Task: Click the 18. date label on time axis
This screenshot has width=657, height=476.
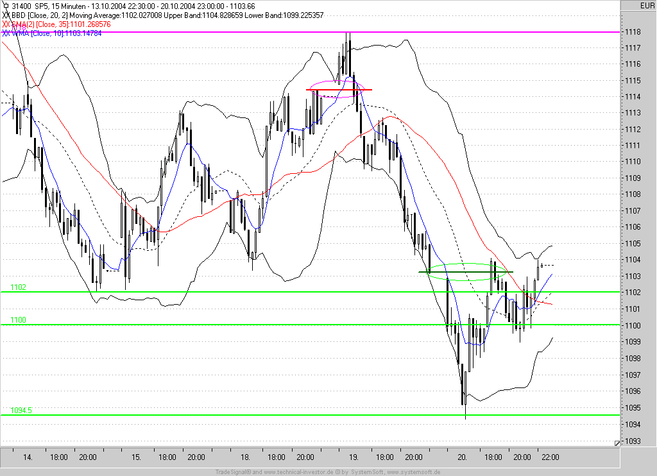Action: (x=245, y=457)
